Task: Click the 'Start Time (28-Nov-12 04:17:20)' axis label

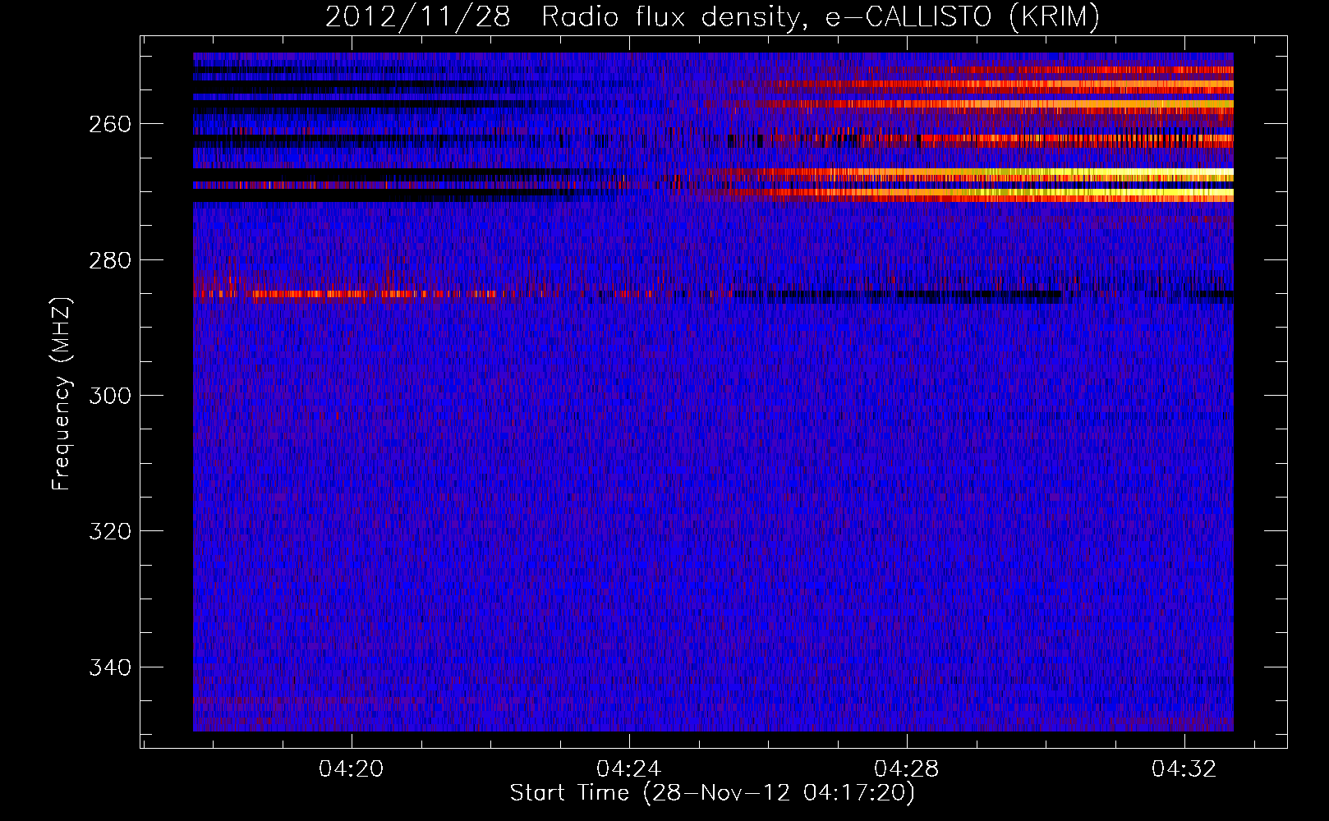Action: [712, 793]
